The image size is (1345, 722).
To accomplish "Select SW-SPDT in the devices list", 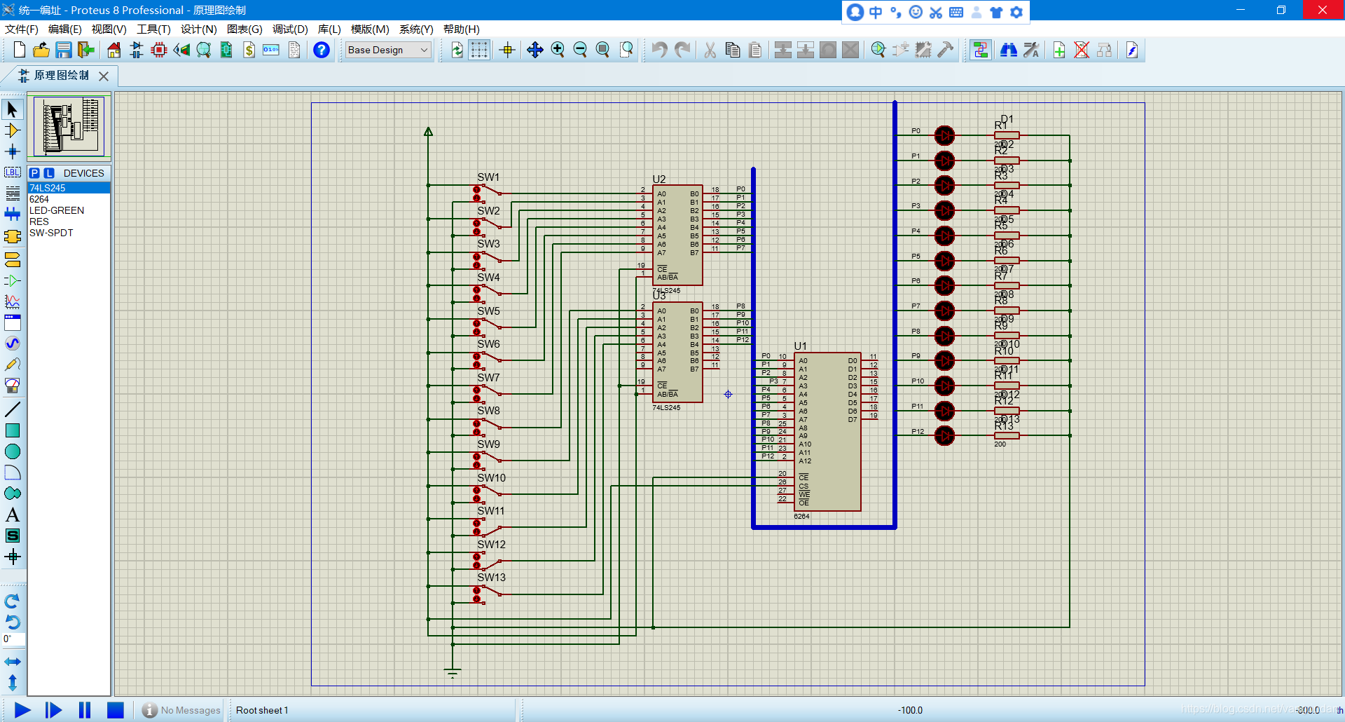I will [69, 233].
